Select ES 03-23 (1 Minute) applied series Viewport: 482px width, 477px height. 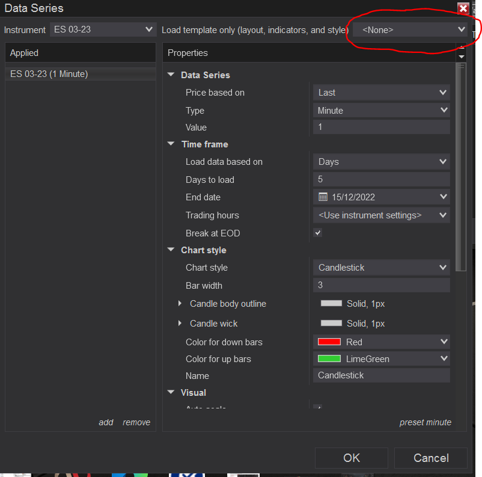pos(81,74)
